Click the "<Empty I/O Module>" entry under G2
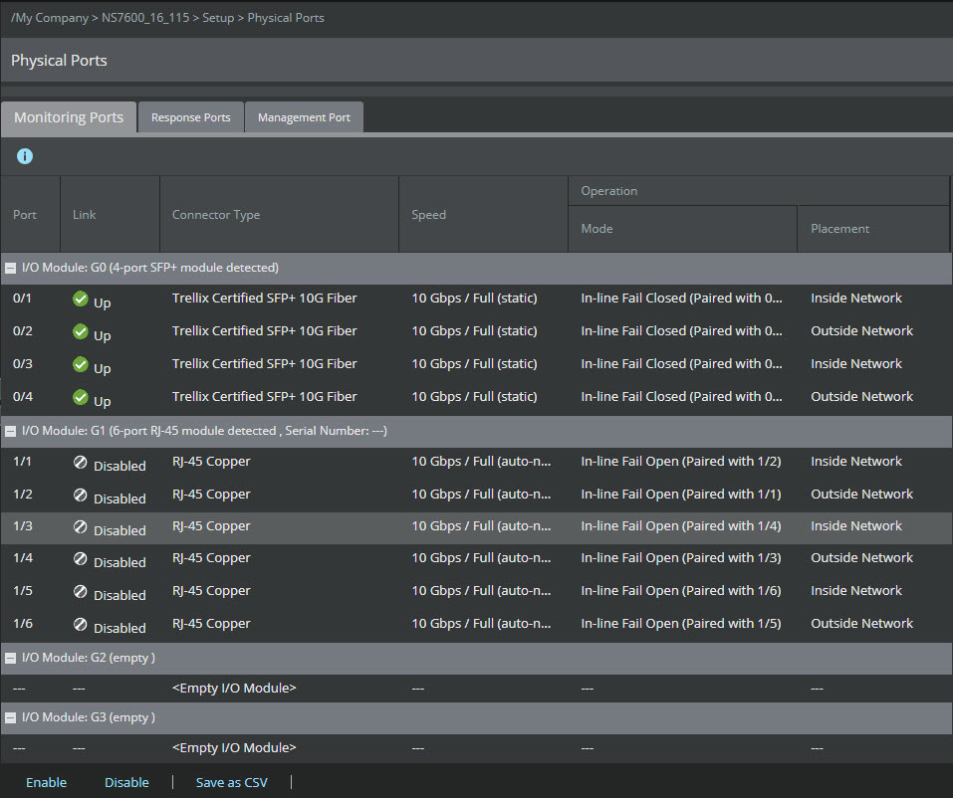This screenshot has height=798, width=953. 234,689
